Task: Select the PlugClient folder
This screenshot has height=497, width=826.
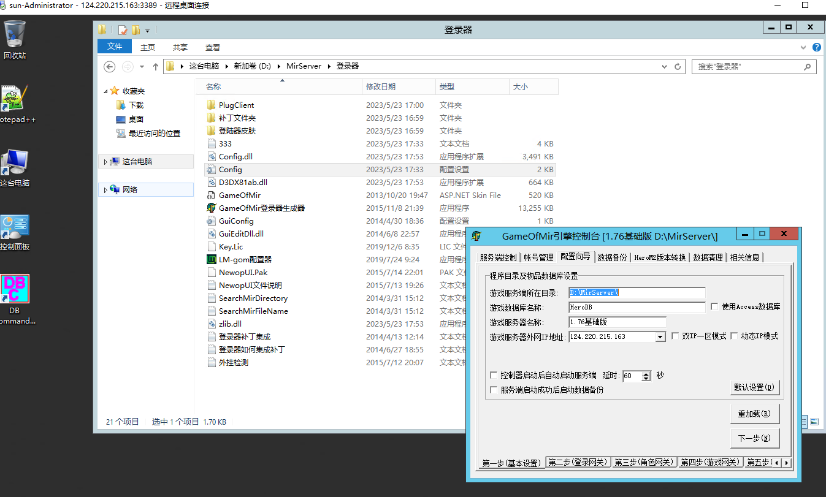Action: [236, 105]
